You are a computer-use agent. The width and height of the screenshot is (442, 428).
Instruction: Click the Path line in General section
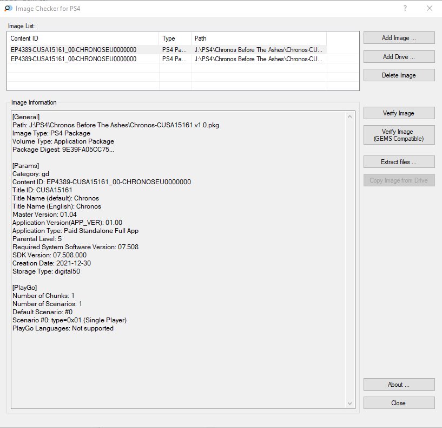[116, 125]
